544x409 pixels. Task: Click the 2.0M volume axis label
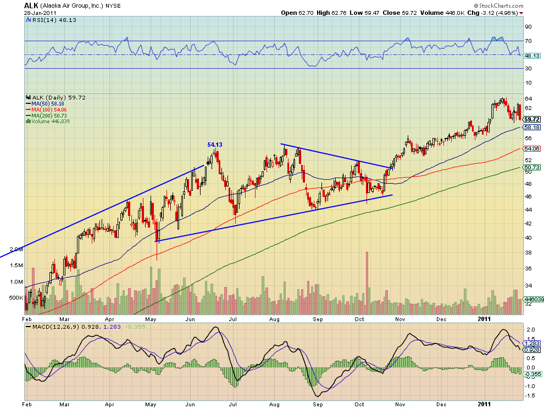[x=16, y=249]
